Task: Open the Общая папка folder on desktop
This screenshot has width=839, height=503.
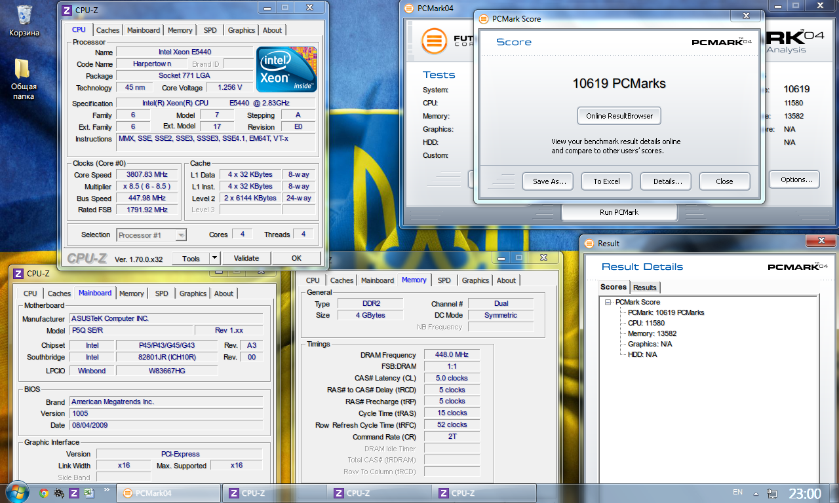Action: [24, 79]
